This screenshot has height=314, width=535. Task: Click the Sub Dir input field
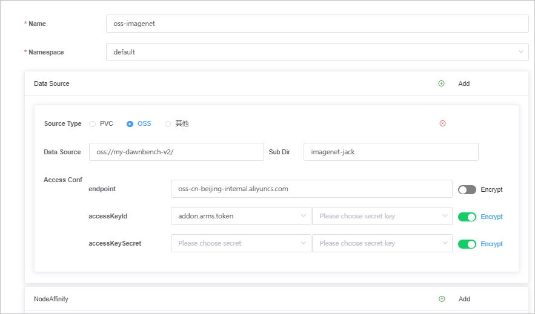391,152
